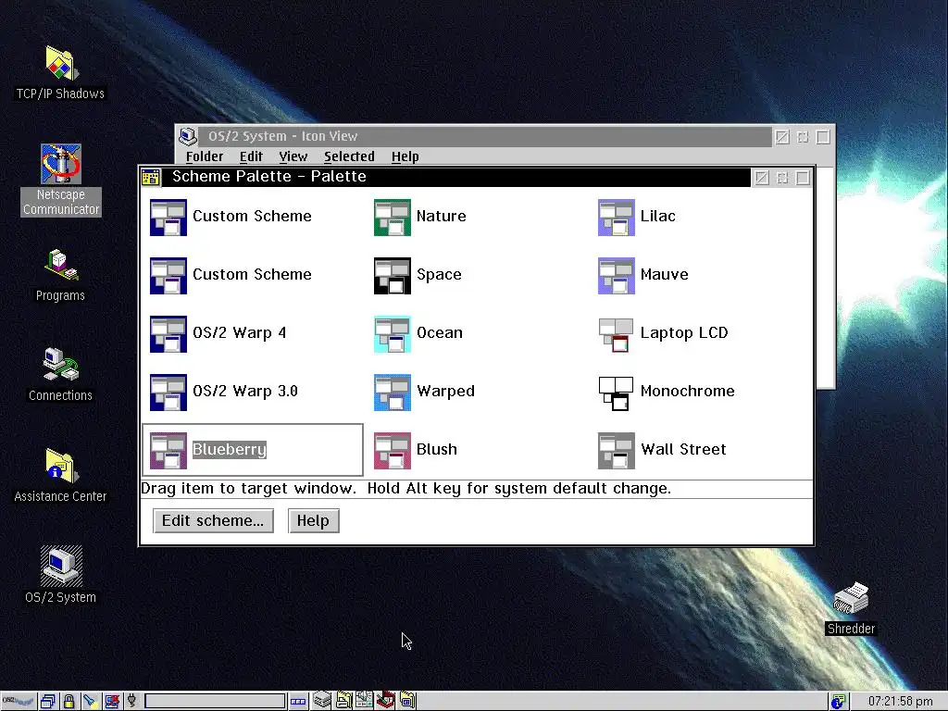This screenshot has height=711, width=948.
Task: Open the OS/2 Warp menu on WarpCenter
Action: (x=19, y=702)
